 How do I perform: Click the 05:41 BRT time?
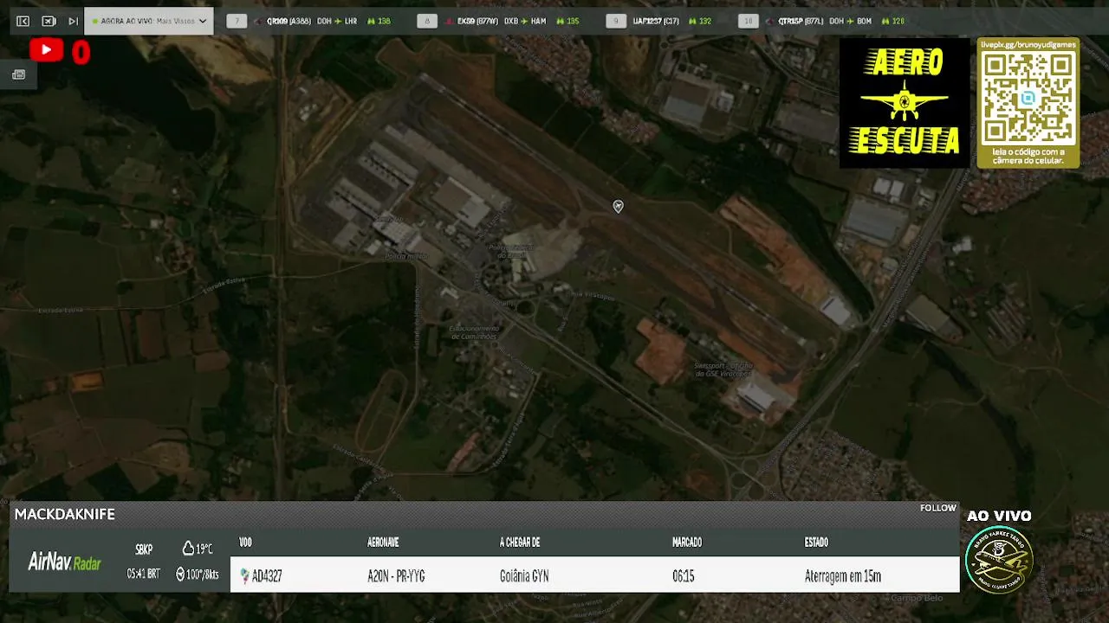[143, 574]
